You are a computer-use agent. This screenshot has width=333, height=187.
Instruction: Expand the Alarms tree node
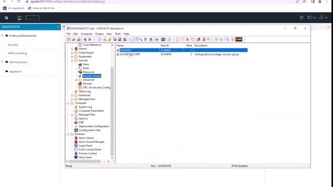[x=72, y=49]
